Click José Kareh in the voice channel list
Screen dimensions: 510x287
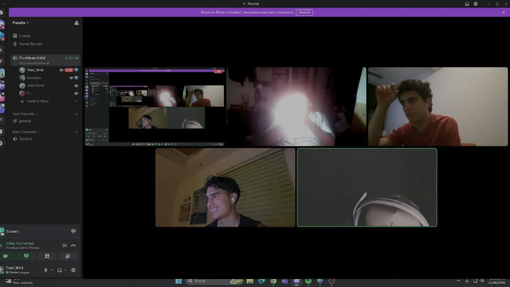(35, 85)
